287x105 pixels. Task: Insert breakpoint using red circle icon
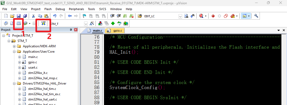(213, 16)
